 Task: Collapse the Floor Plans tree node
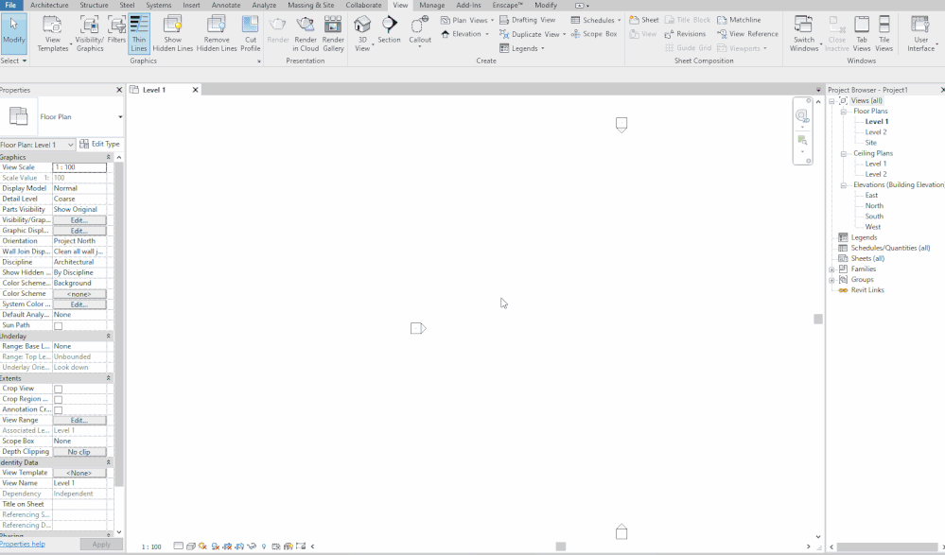tap(843, 112)
